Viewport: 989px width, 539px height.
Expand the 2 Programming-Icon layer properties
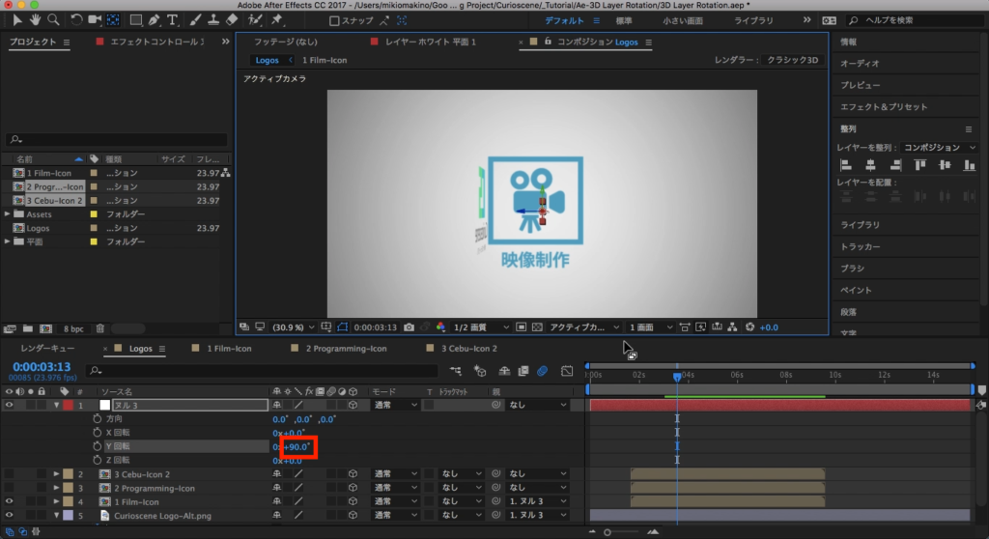55,488
